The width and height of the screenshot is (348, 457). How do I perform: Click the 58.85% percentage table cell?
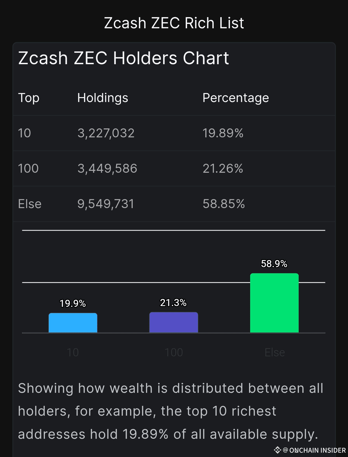(x=224, y=204)
